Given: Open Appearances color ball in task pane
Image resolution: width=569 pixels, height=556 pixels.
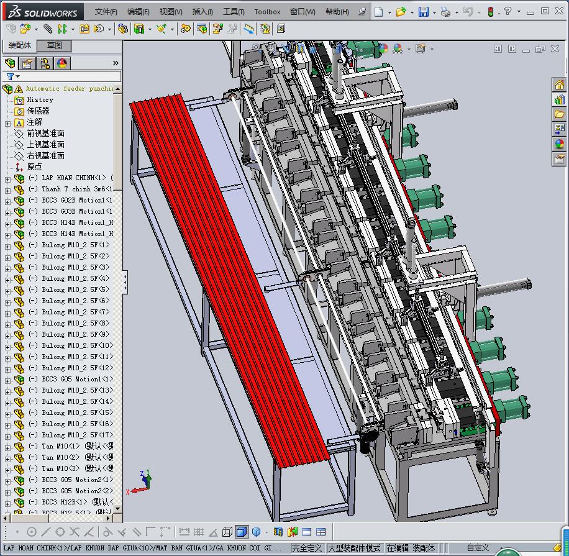Looking at the screenshot, I should click(x=559, y=144).
